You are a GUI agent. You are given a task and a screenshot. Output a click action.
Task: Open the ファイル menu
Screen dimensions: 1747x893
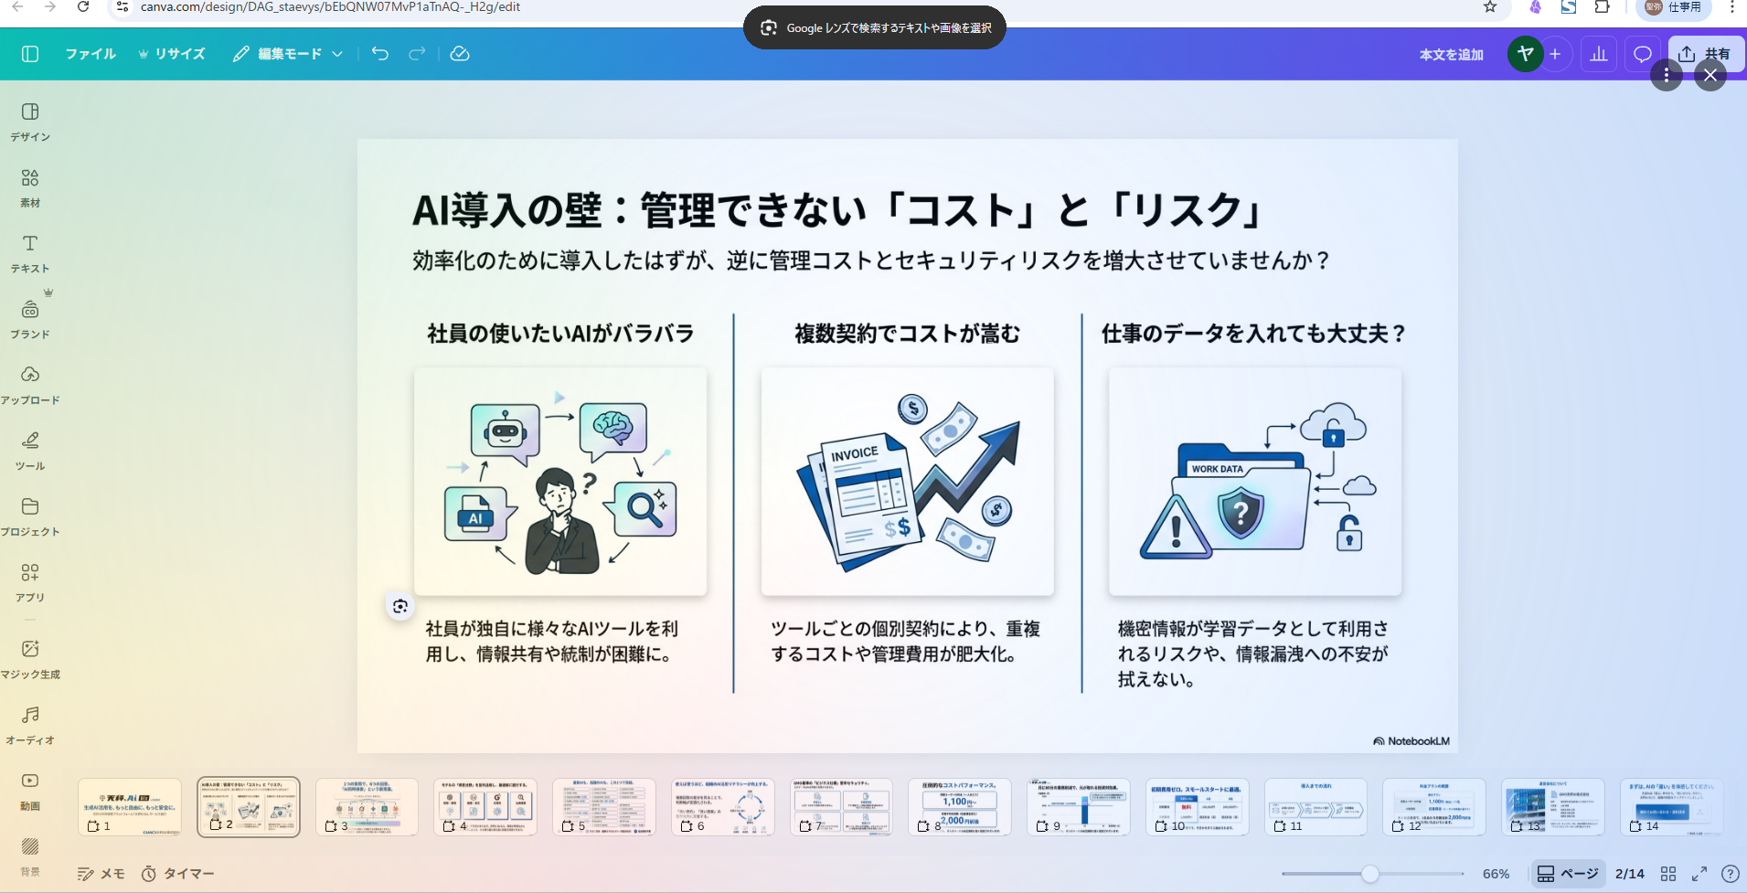click(x=91, y=54)
